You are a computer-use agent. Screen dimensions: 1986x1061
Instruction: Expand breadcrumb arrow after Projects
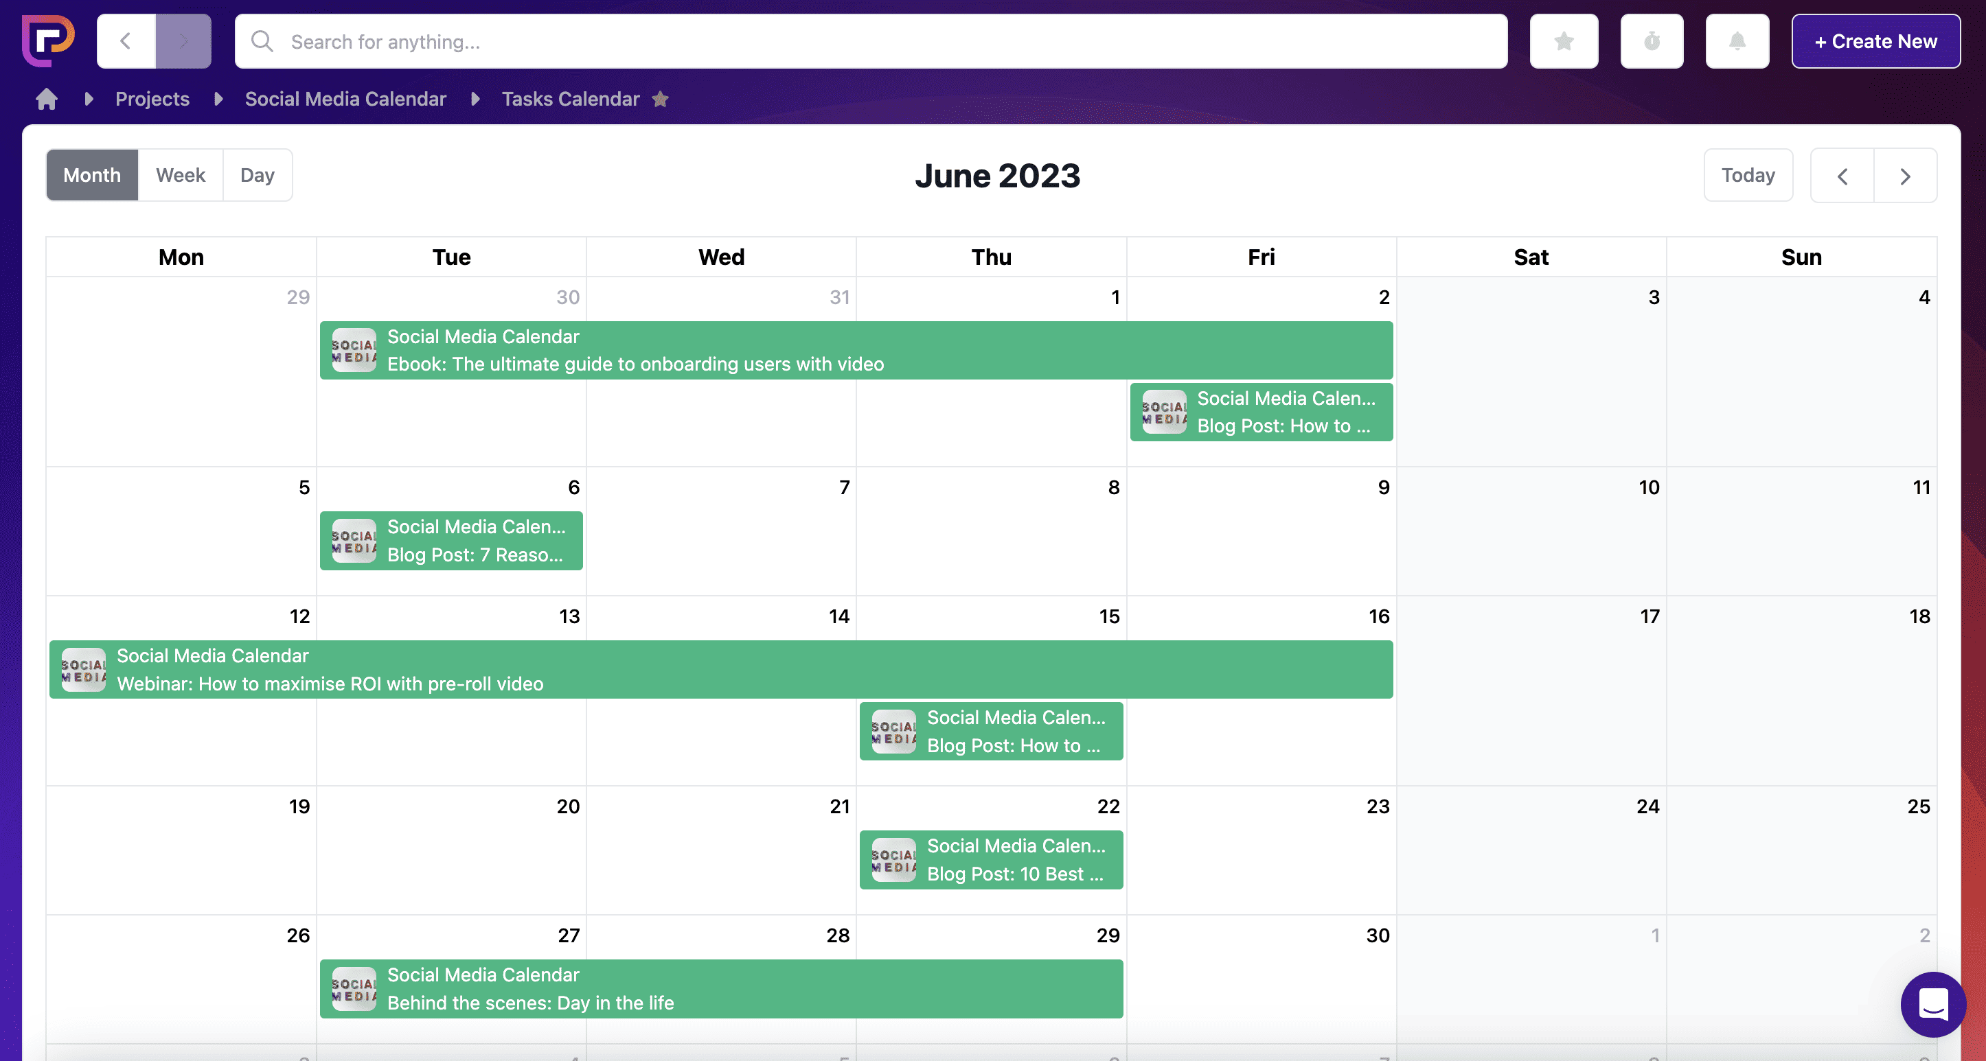tap(218, 99)
